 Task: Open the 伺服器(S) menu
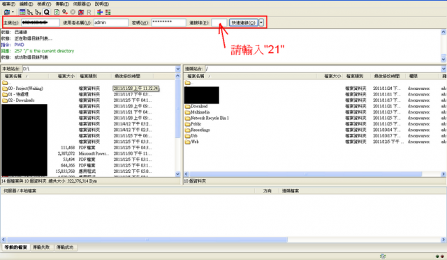pos(82,4)
